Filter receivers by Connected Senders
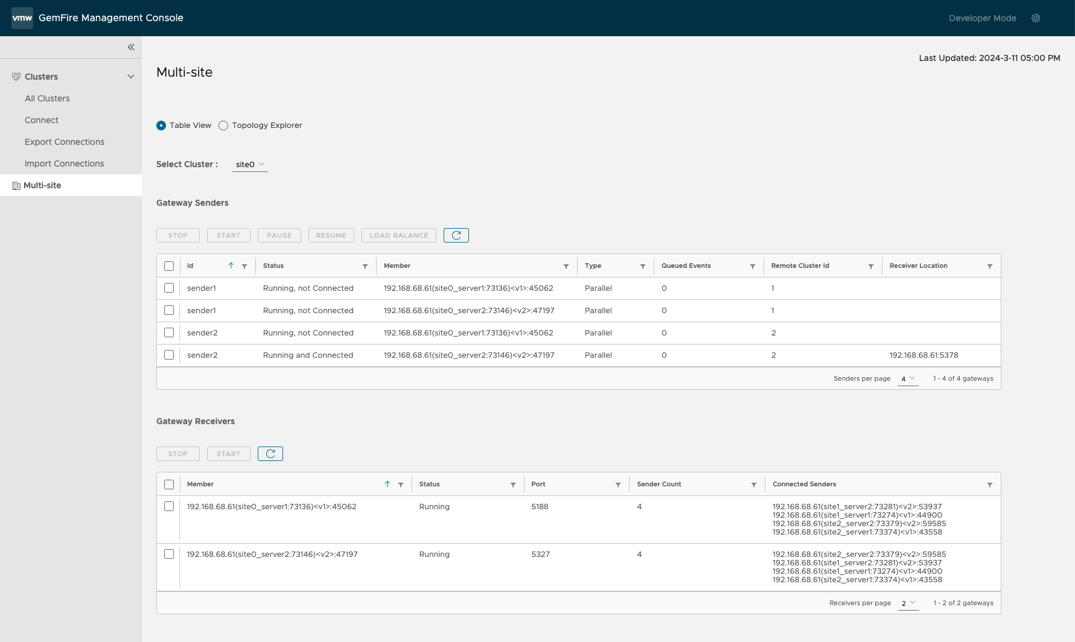 pyautogui.click(x=990, y=485)
